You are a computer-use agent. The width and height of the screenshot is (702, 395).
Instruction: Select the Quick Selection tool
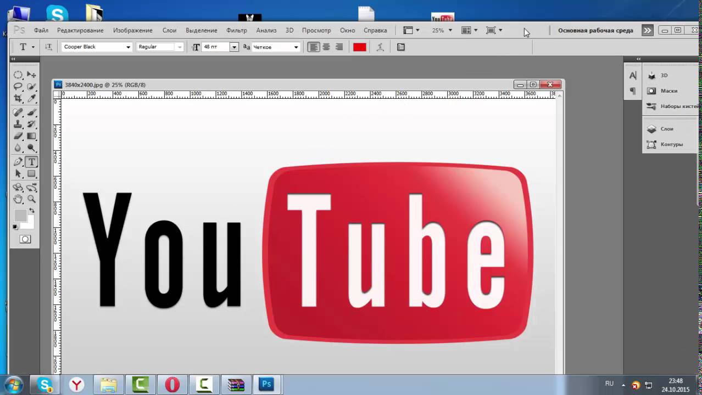[x=32, y=87]
